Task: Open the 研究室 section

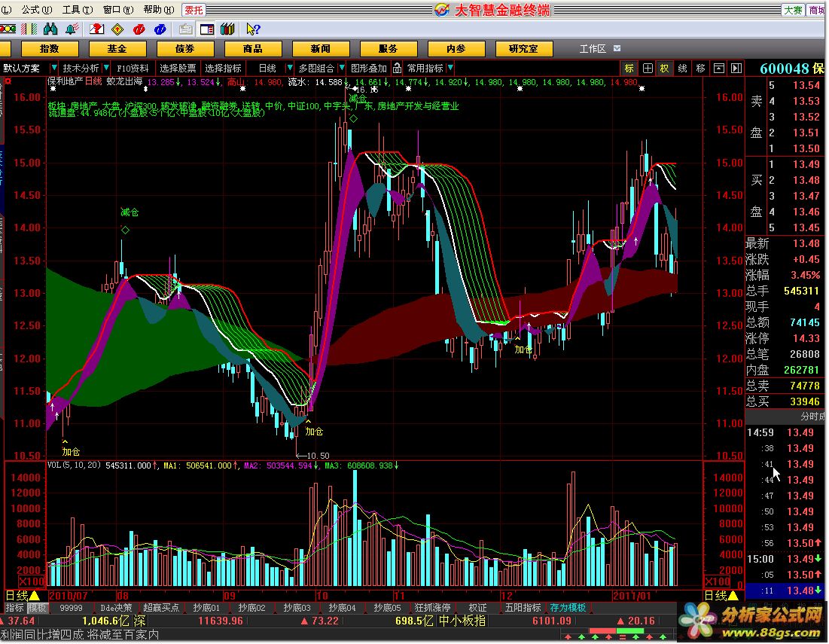Action: (523, 49)
